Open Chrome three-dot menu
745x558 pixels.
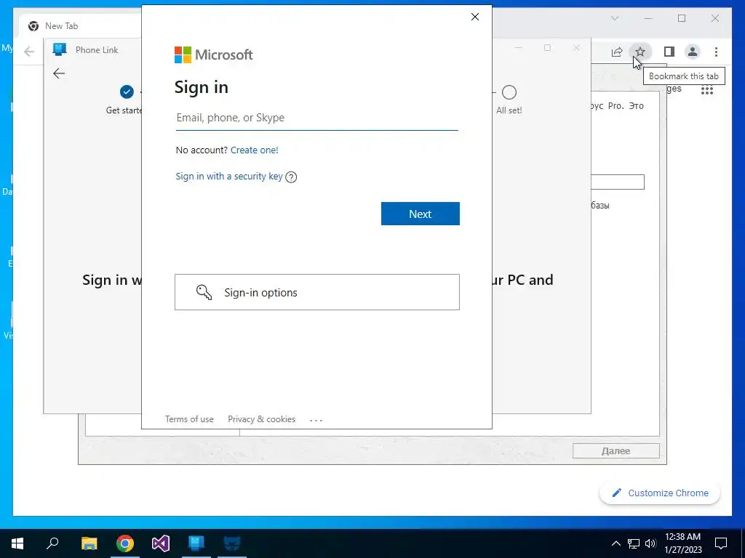[x=716, y=52]
